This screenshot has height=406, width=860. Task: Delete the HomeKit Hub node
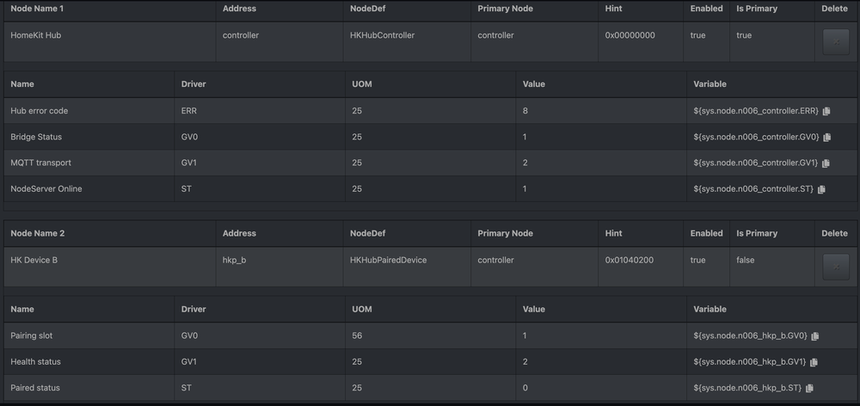click(x=836, y=41)
